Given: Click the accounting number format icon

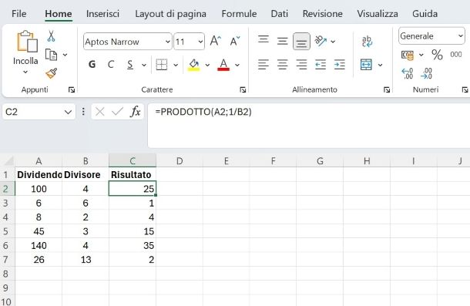Looking at the screenshot, I should point(408,55).
